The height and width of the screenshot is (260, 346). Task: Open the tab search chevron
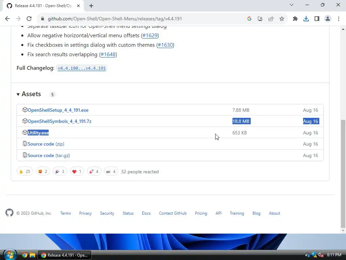[x=292, y=5]
